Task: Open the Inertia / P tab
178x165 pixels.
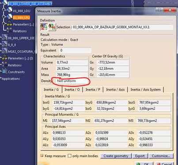Action: click(x=93, y=89)
